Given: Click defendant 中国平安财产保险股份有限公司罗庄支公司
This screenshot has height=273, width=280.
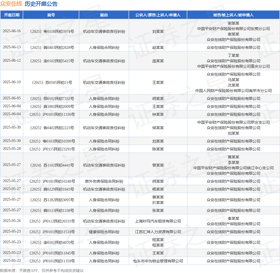Looking at the screenshot, I should point(234,122).
